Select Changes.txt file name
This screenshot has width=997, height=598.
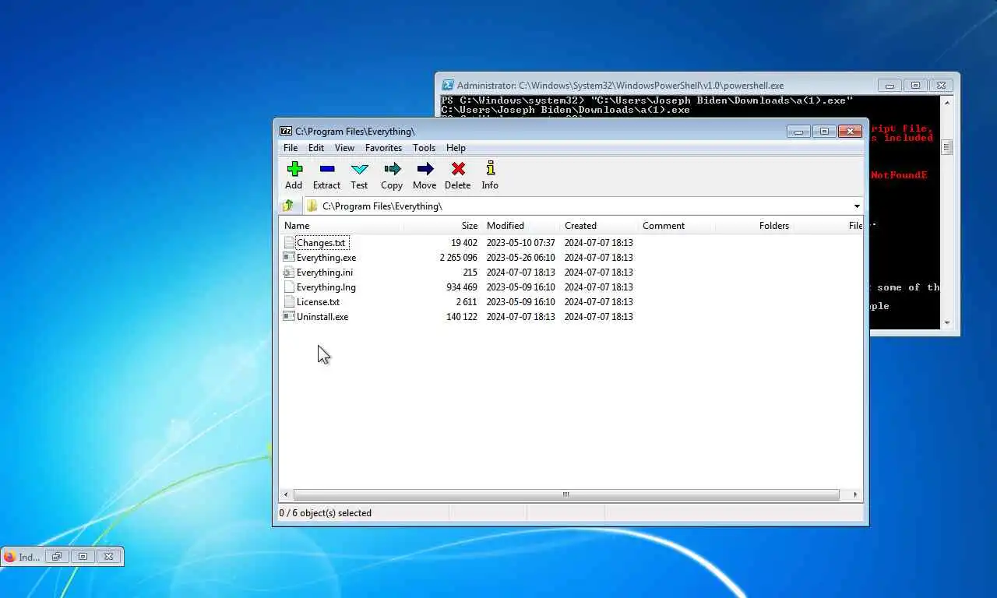(321, 243)
